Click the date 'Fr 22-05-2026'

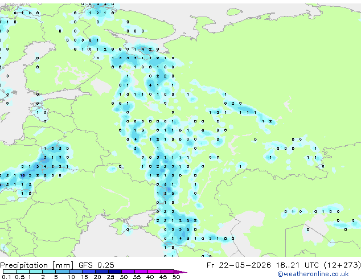[x=239, y=265]
